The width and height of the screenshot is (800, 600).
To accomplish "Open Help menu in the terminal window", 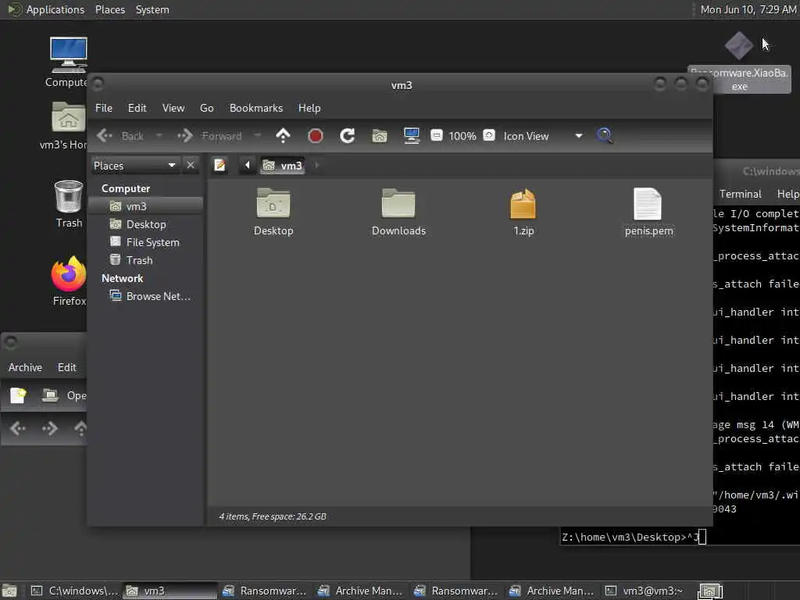I will [x=787, y=194].
